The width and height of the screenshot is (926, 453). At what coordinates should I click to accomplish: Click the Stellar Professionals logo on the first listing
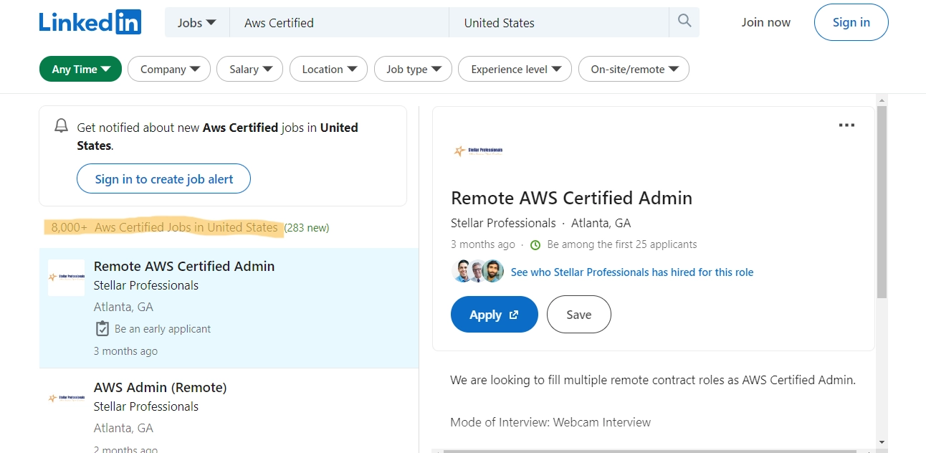point(66,277)
